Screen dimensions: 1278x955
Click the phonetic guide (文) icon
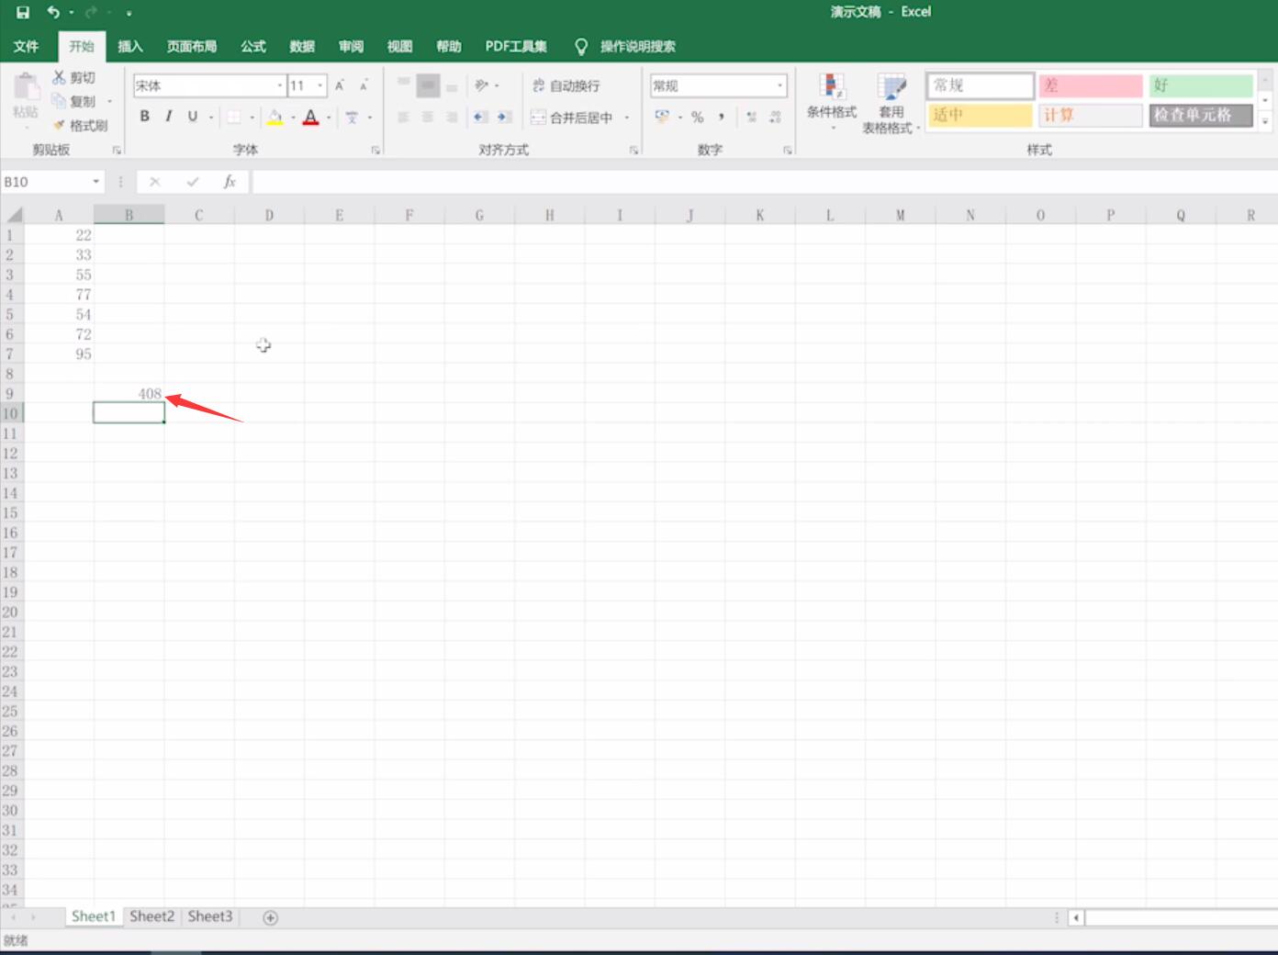coord(352,117)
